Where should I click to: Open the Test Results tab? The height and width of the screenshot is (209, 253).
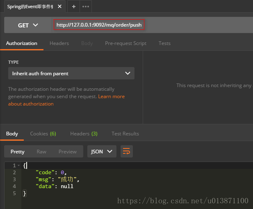pos(125,134)
